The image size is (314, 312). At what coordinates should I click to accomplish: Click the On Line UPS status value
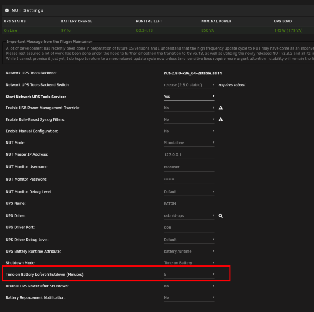tap(11, 30)
